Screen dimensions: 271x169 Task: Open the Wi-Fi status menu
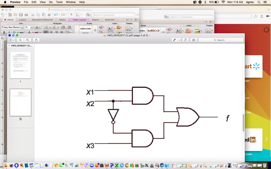[x=223, y=2]
